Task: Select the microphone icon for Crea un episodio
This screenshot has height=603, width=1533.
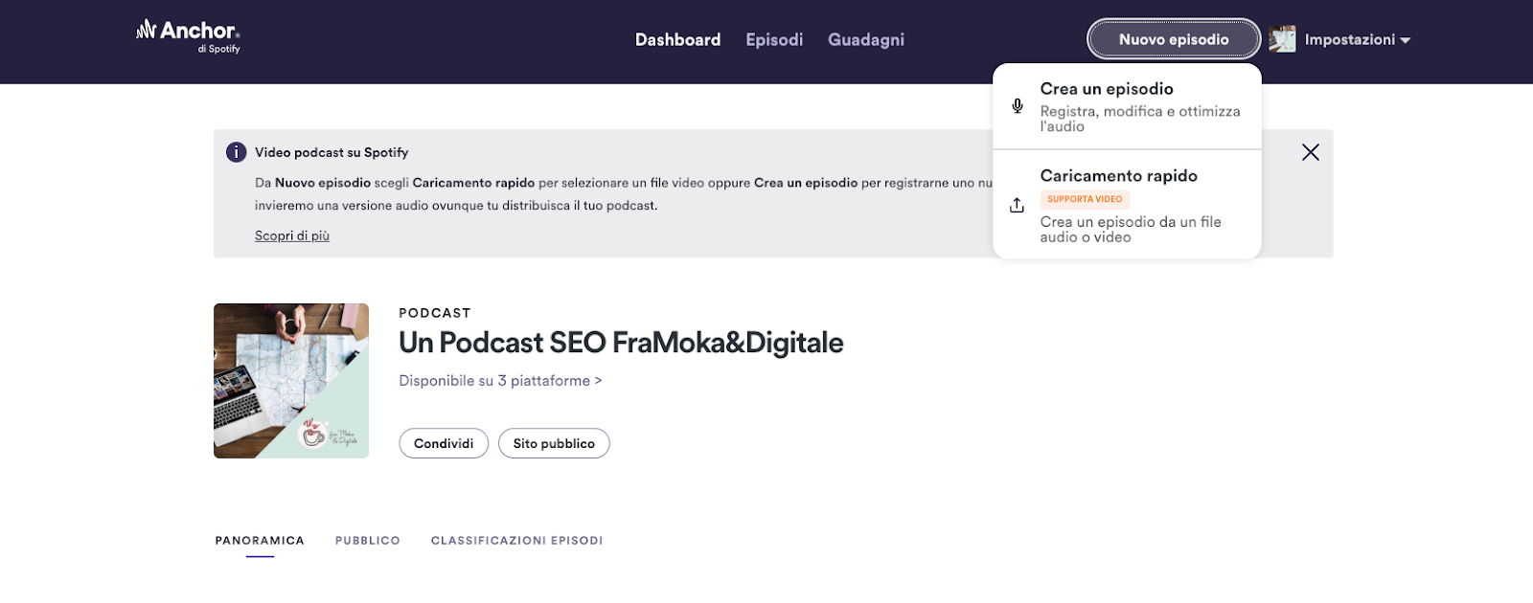Action: click(x=1018, y=105)
